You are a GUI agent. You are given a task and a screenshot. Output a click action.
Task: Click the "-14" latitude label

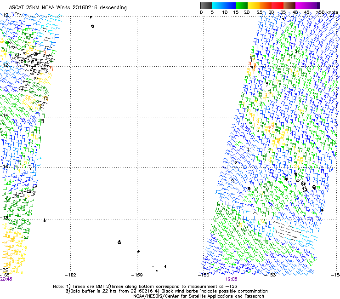coord(4,115)
